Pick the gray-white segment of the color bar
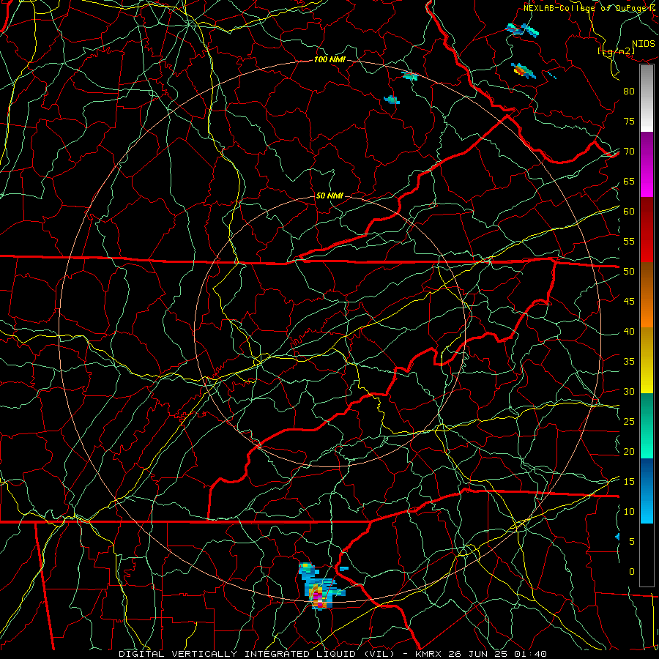 pos(647,98)
